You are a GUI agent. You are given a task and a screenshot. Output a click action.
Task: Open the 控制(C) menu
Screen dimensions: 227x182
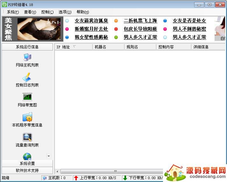47,12
